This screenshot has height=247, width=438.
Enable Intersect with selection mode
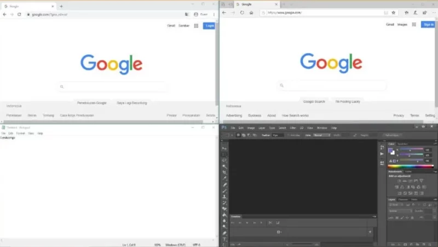(255, 135)
